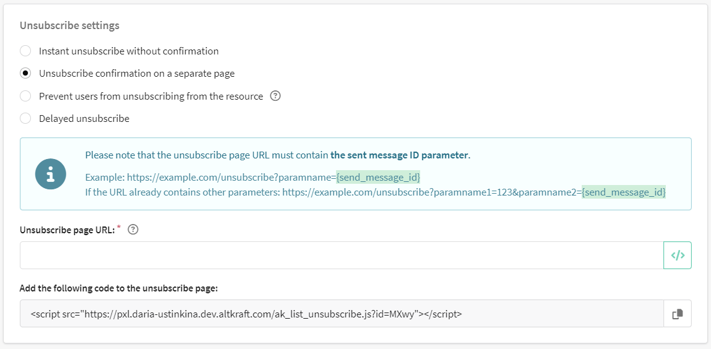This screenshot has width=711, height=349.
Task: Click the info icon in the notice box
Action: point(51,174)
